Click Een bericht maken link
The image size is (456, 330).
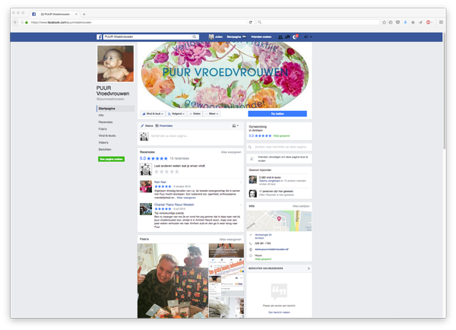coord(279,313)
